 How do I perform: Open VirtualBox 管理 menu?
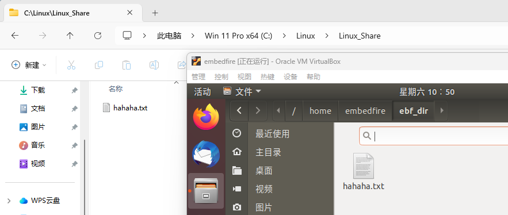[x=198, y=76]
